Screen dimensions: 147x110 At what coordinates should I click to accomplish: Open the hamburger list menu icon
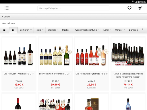tap(7, 8)
